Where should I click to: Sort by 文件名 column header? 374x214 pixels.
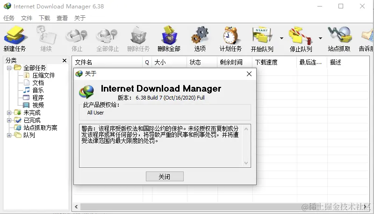click(107, 62)
